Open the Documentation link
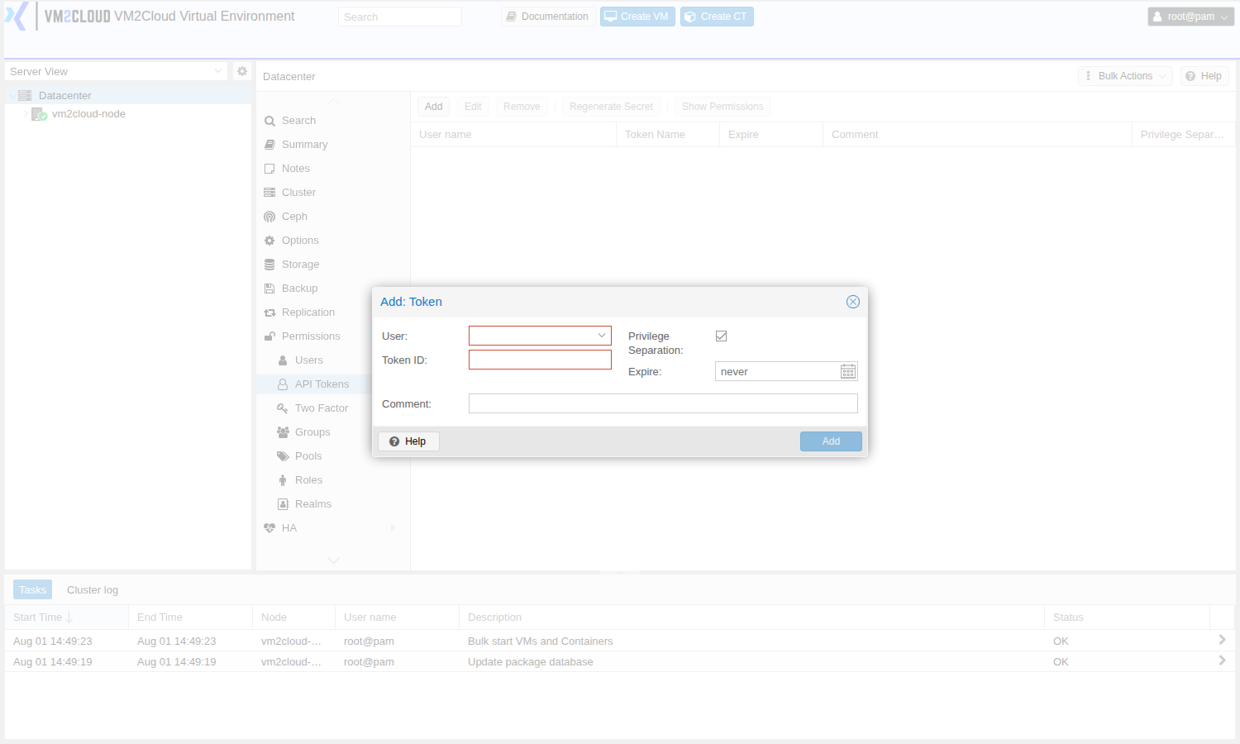The height and width of the screenshot is (744, 1240). click(548, 17)
